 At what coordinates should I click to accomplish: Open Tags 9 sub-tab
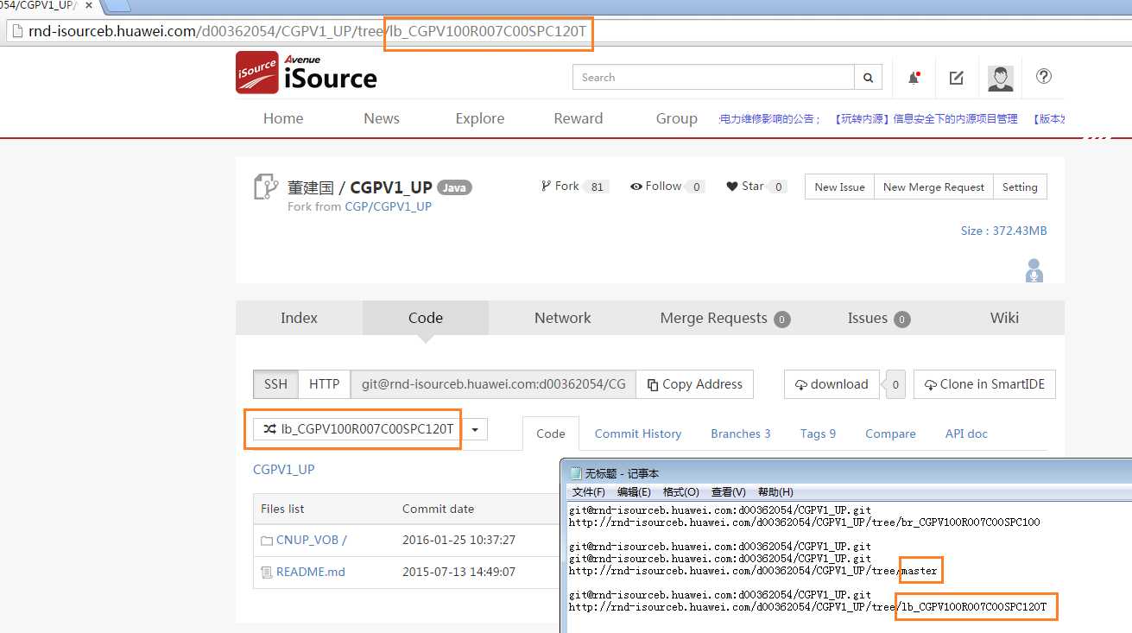(x=818, y=434)
